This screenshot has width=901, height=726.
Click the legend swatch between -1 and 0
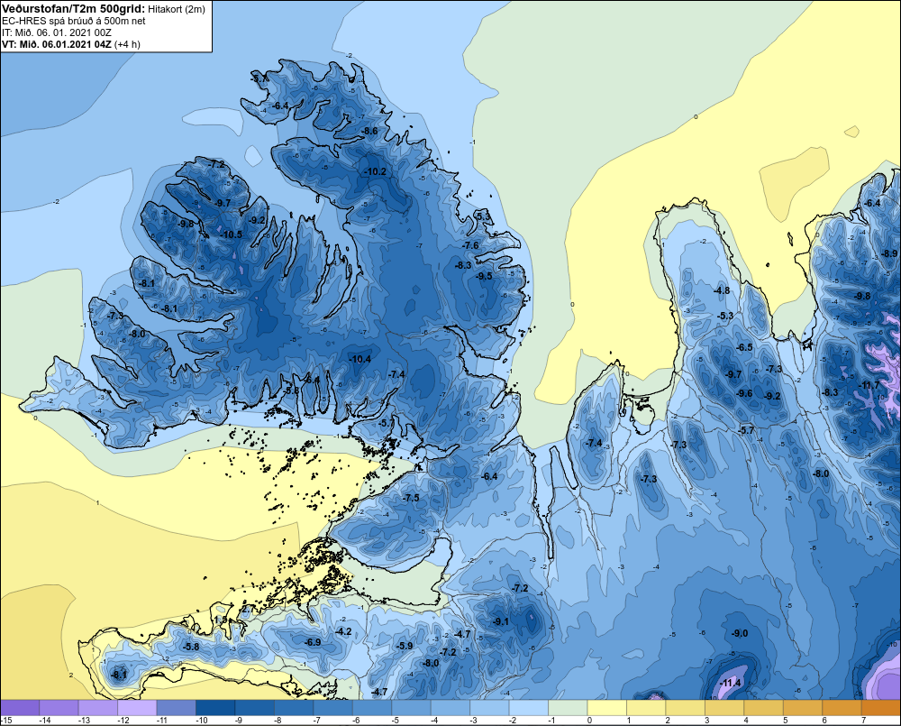point(568,708)
